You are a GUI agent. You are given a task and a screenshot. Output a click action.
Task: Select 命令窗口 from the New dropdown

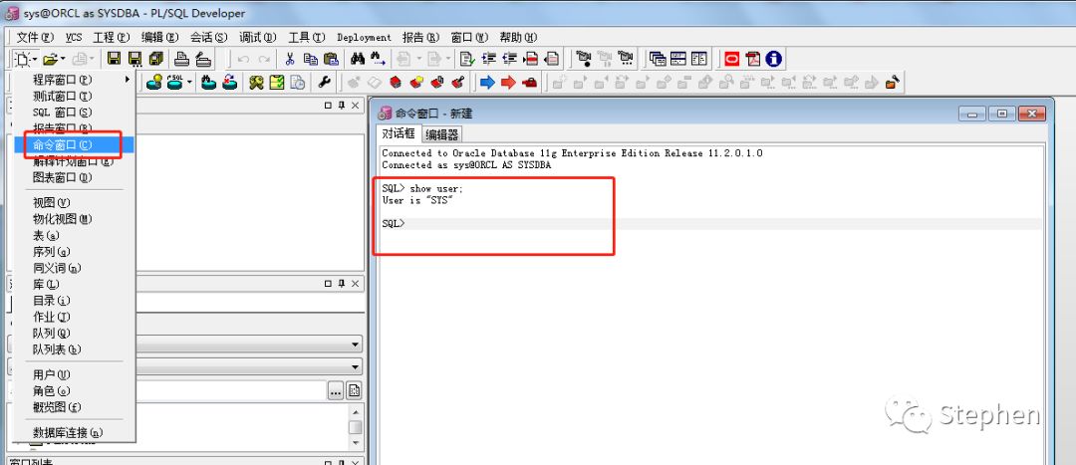coord(74,144)
